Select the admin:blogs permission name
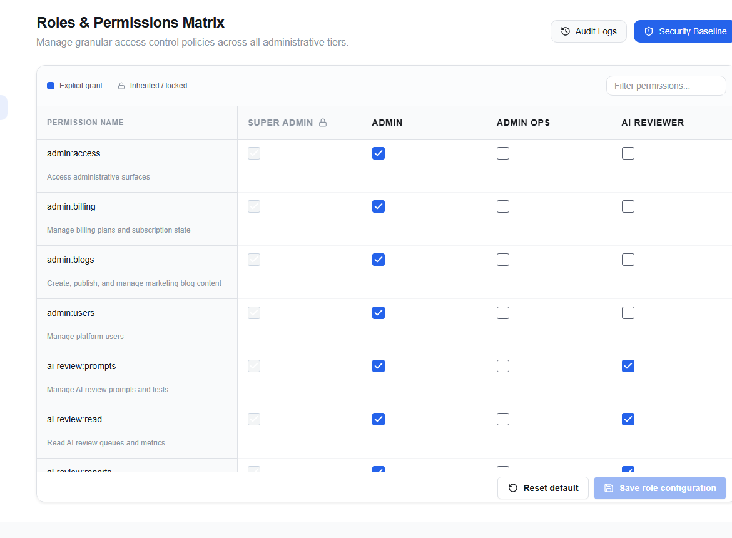This screenshot has height=538, width=732. click(x=71, y=260)
